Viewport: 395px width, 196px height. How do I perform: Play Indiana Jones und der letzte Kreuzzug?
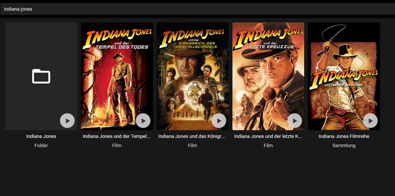pos(295,121)
